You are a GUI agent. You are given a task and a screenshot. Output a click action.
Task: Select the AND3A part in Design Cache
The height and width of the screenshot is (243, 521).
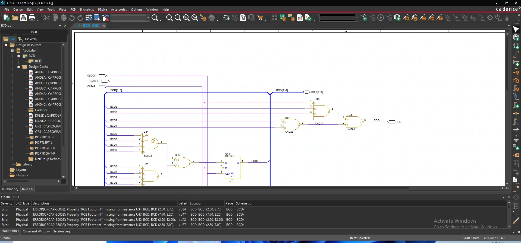point(48,78)
